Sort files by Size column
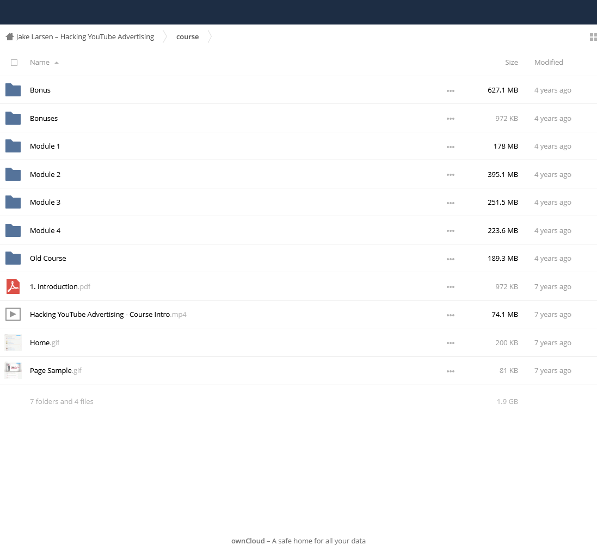This screenshot has height=557, width=597. click(x=512, y=62)
